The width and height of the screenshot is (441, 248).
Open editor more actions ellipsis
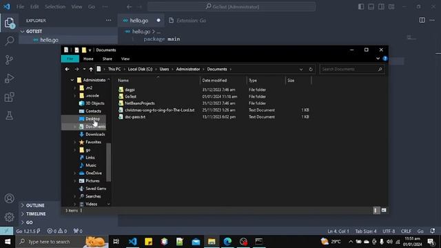432,20
